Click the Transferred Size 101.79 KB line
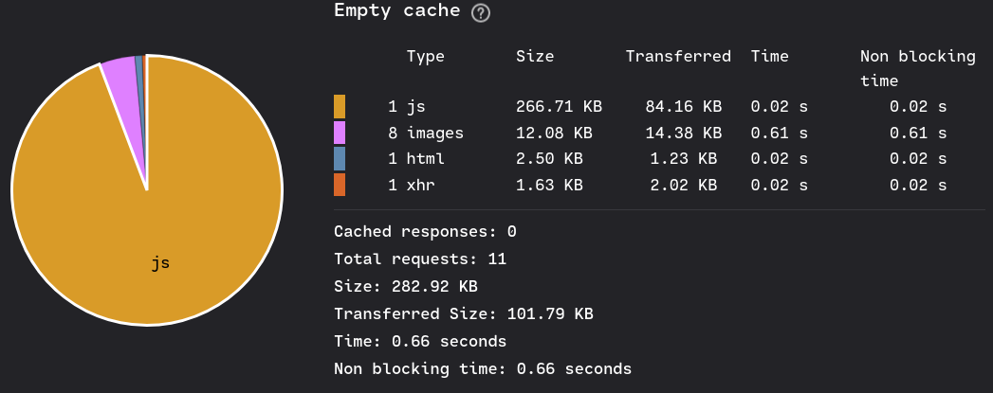This screenshot has height=393, width=993. pyautogui.click(x=464, y=314)
